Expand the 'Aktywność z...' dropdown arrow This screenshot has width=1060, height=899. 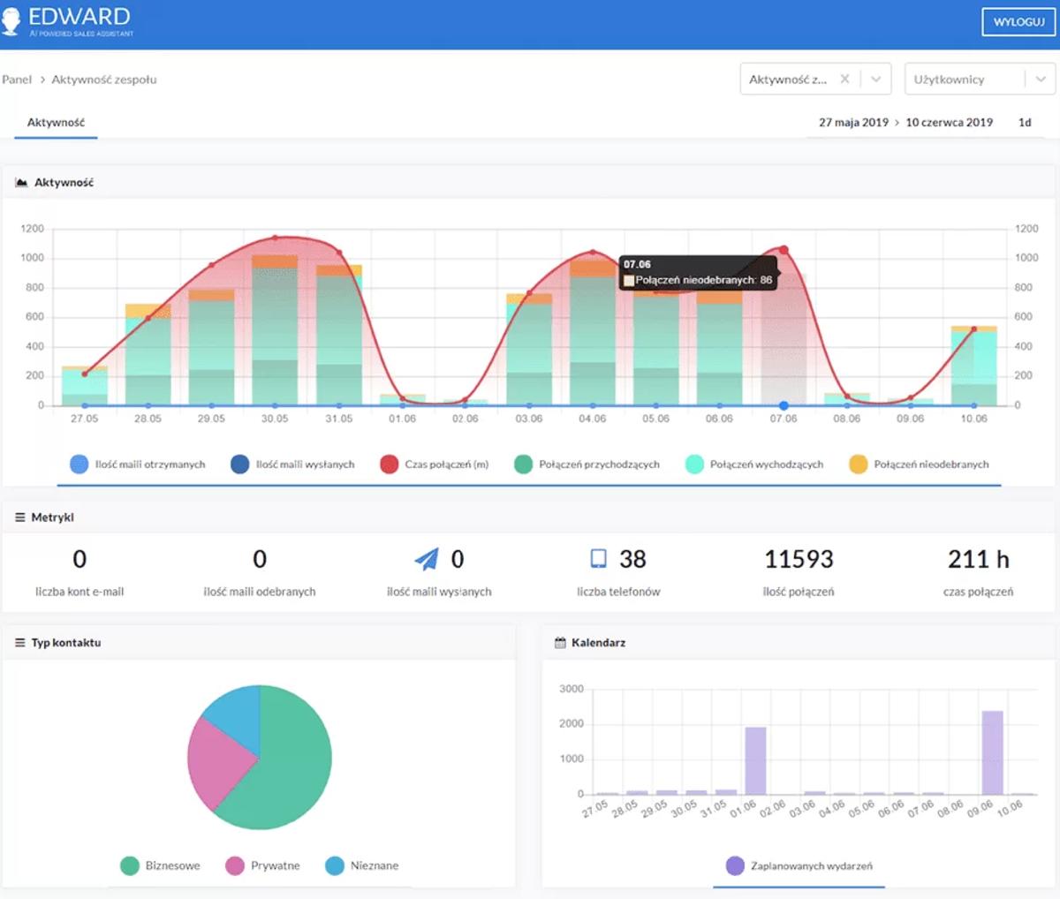click(x=875, y=79)
